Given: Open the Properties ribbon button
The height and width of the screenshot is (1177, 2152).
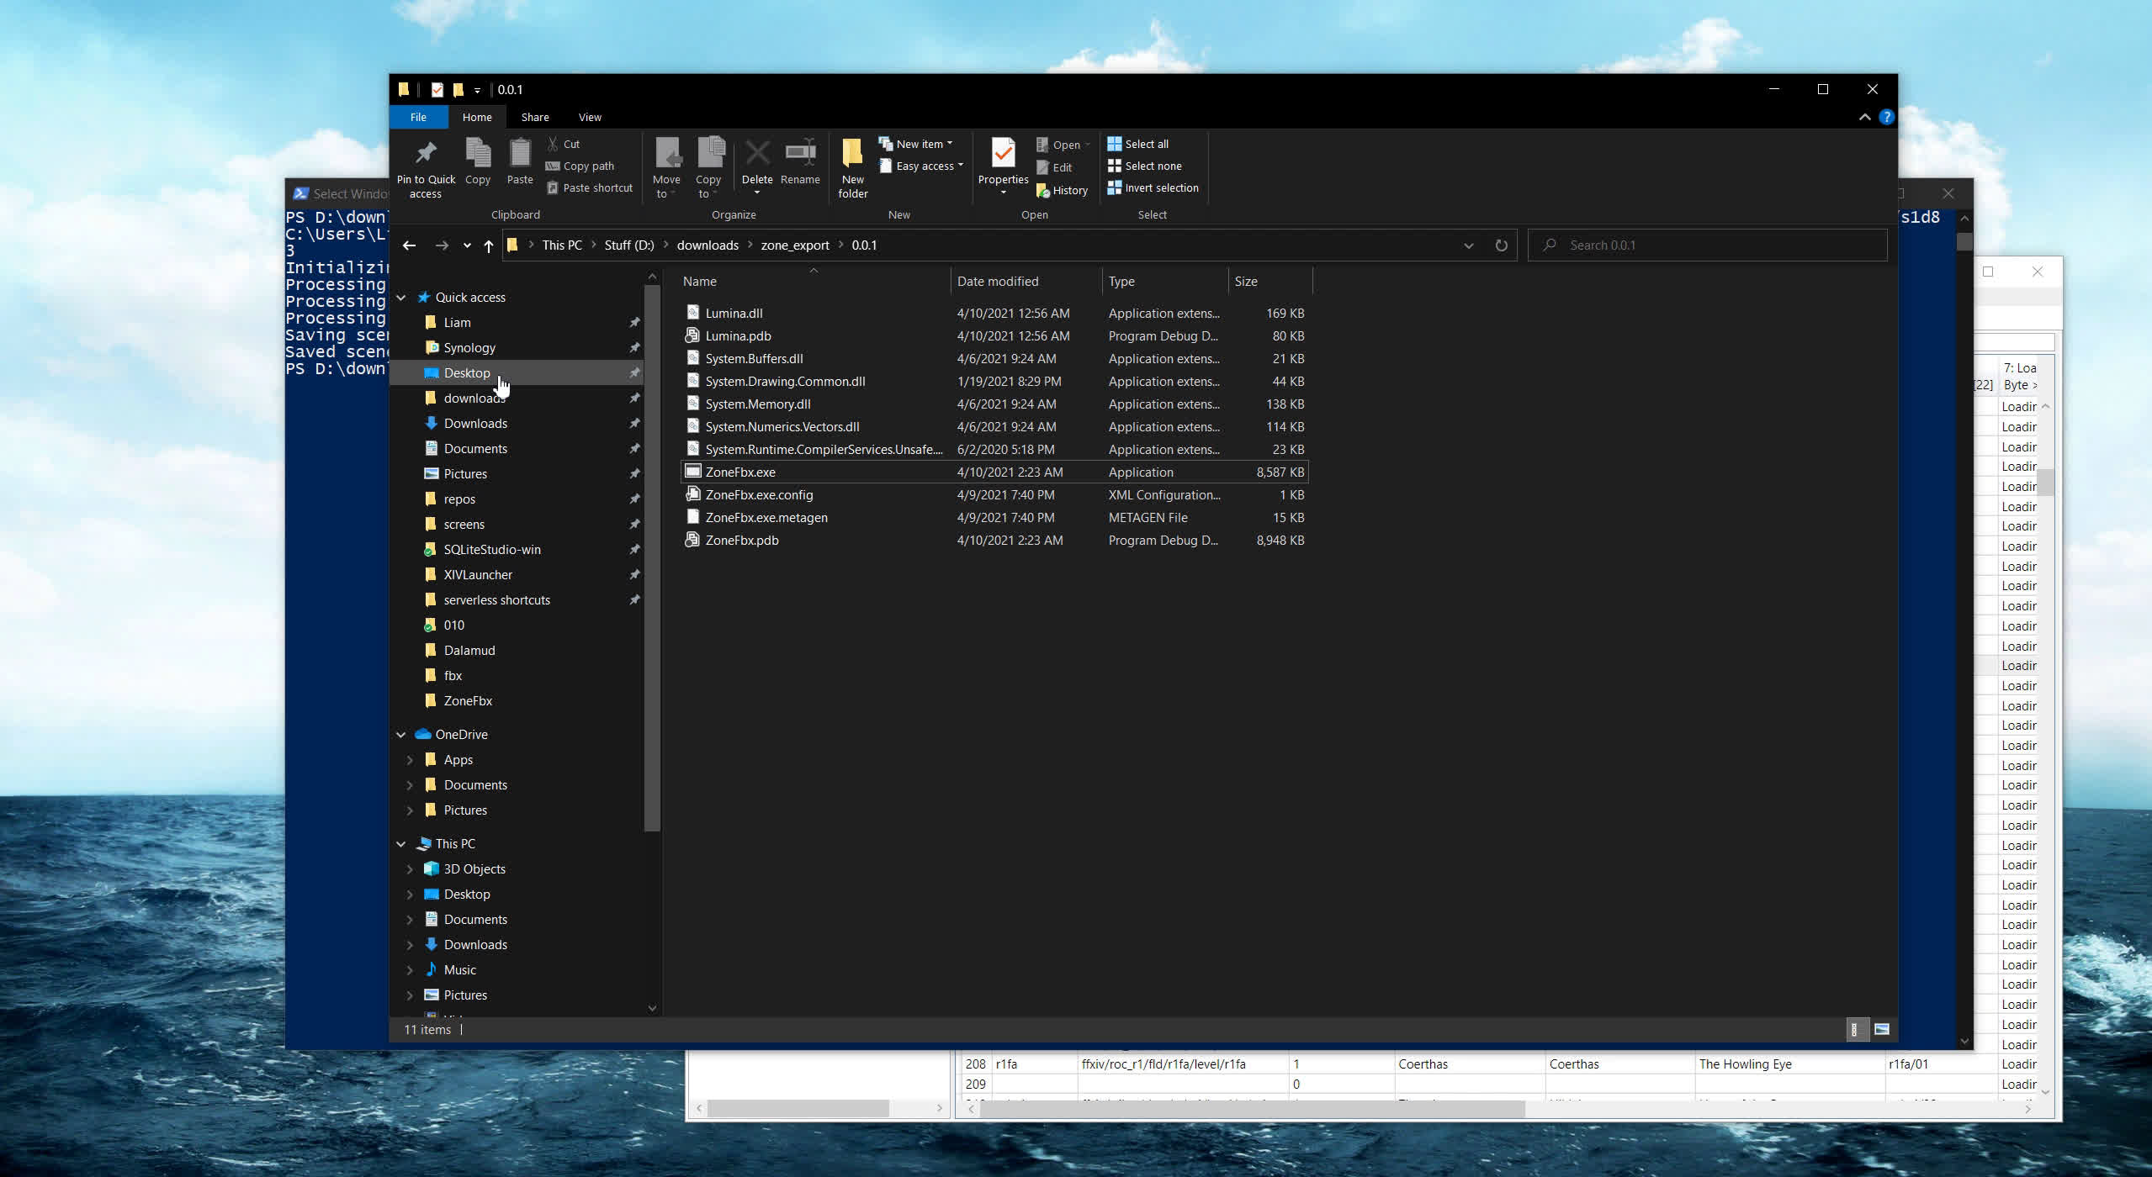Looking at the screenshot, I should coord(1003,154).
